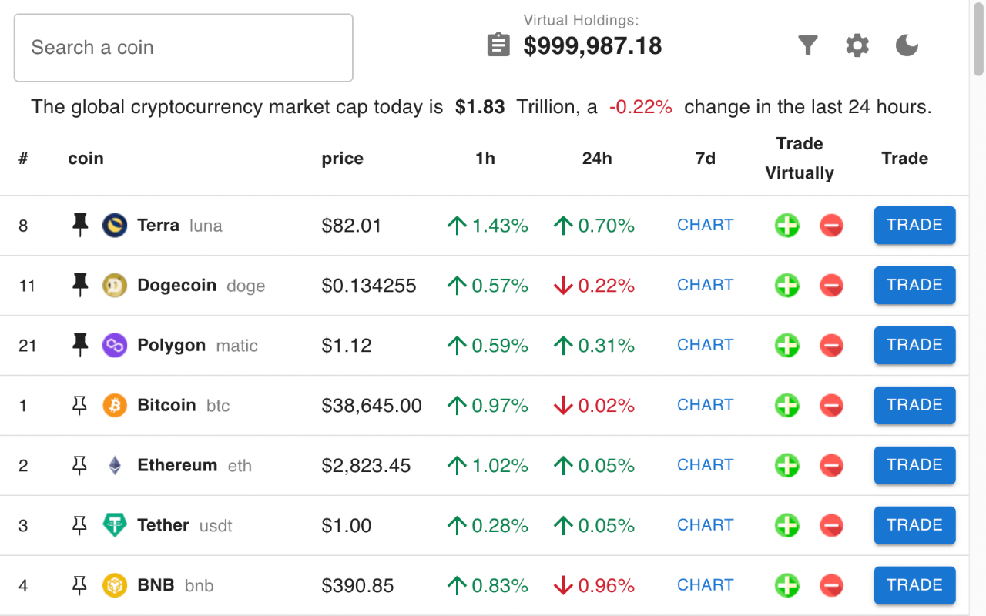986x616 pixels.
Task: Pin Tether to the top
Action: (x=79, y=526)
